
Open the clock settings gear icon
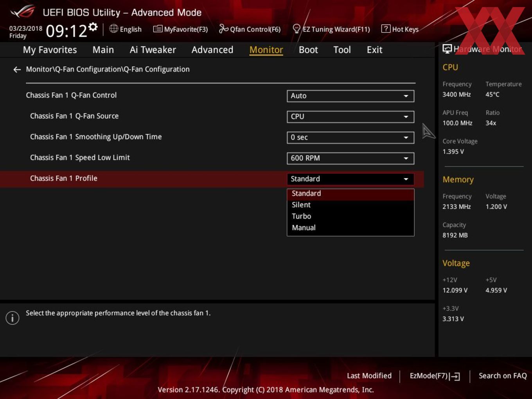click(93, 27)
